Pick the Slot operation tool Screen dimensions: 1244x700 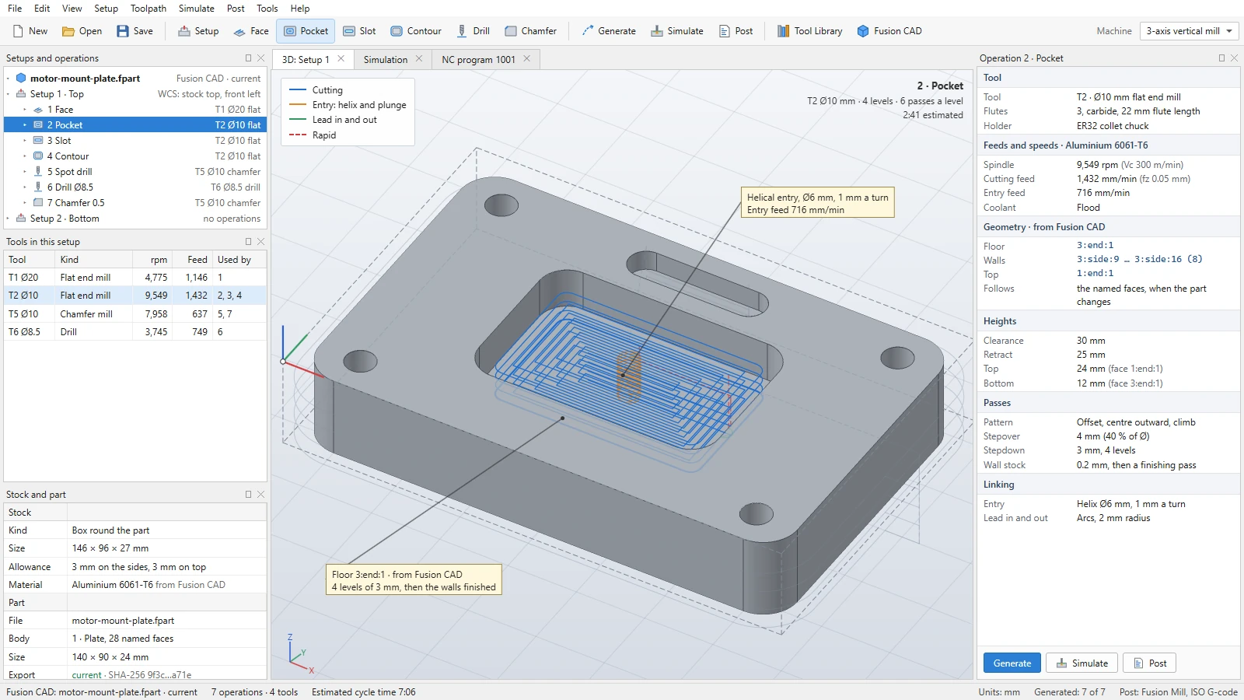coord(359,31)
